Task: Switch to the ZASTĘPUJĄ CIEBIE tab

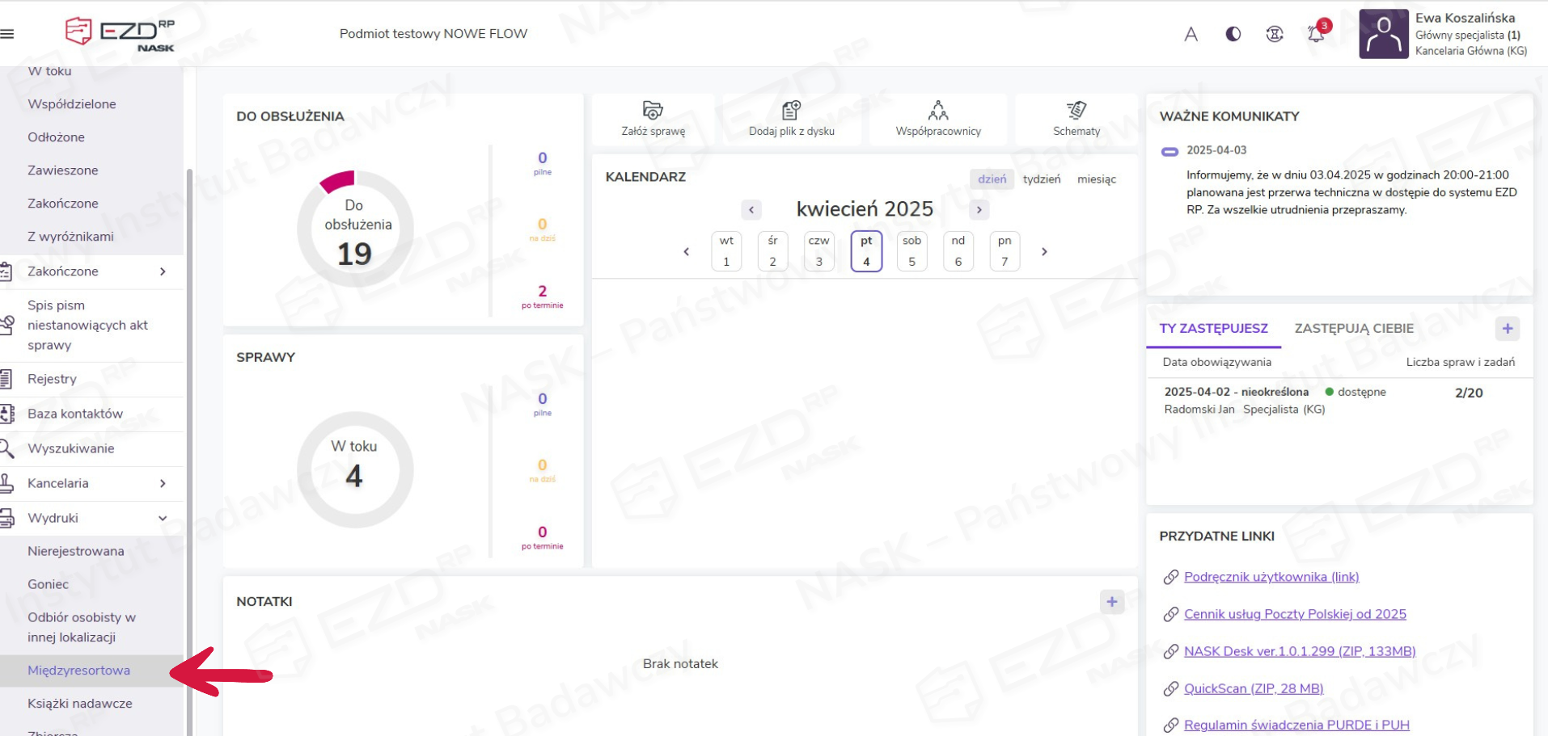Action: 1353,329
